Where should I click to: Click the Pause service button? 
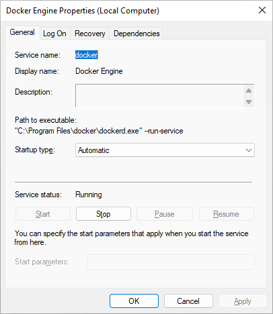click(x=165, y=214)
